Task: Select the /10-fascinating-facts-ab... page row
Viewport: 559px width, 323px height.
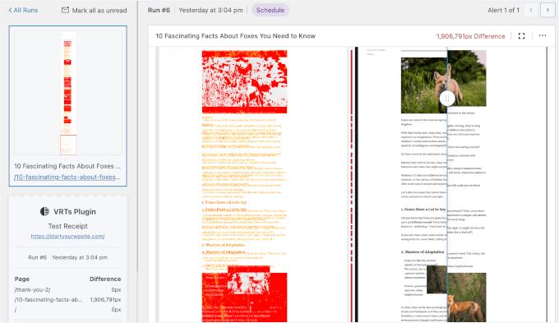Action: (67, 299)
